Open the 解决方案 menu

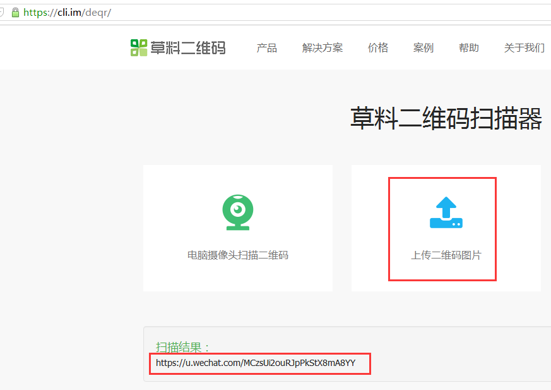[x=323, y=47]
